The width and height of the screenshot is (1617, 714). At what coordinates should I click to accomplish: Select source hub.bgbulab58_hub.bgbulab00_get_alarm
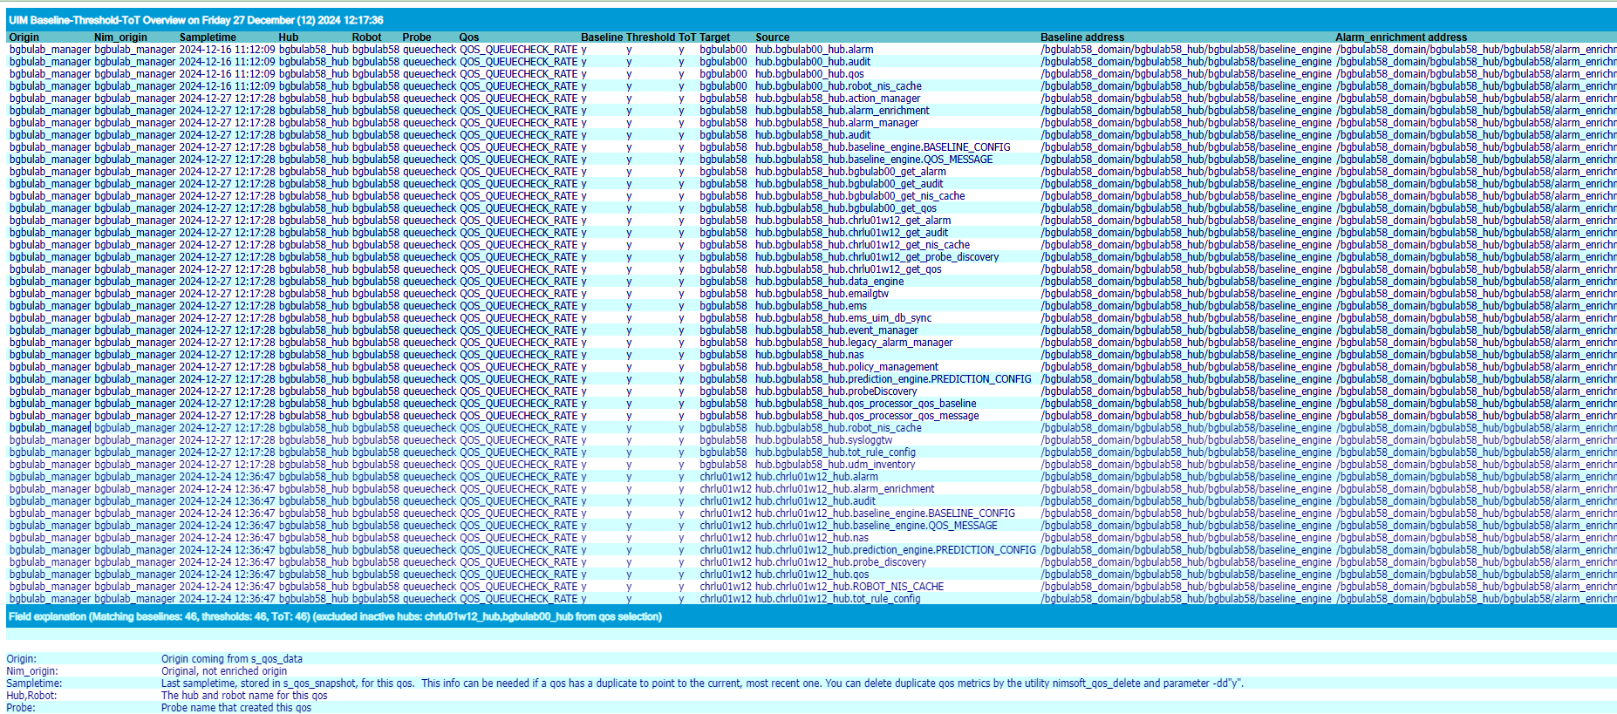(850, 172)
